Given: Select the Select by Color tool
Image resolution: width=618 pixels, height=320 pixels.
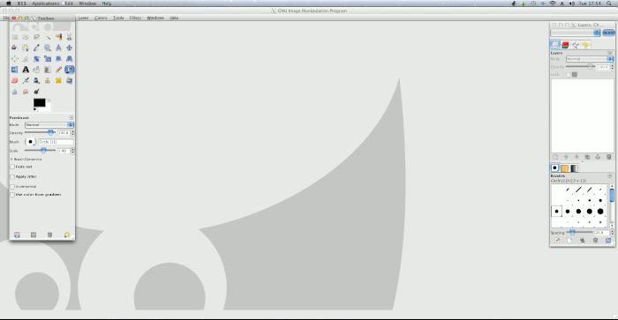Looking at the screenshot, I should (59, 37).
